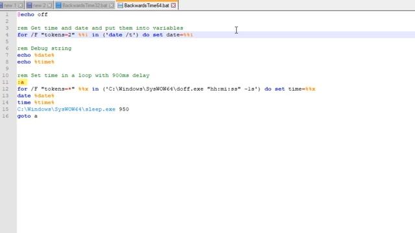Select the BackwardsTime64.bat tab
Image resolution: width=415 pixels, height=233 pixels.
147,5
